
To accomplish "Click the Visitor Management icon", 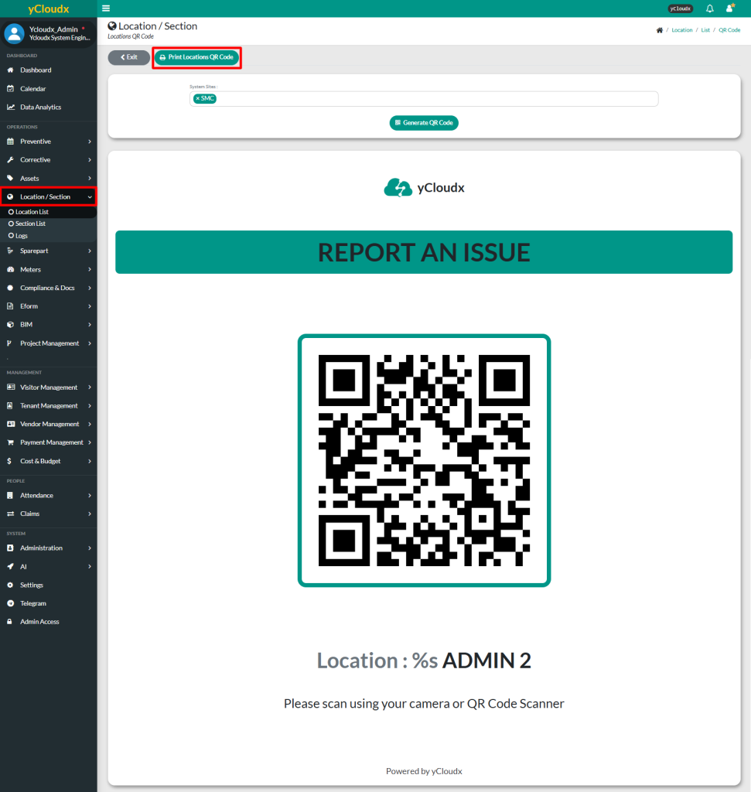I will [11, 387].
